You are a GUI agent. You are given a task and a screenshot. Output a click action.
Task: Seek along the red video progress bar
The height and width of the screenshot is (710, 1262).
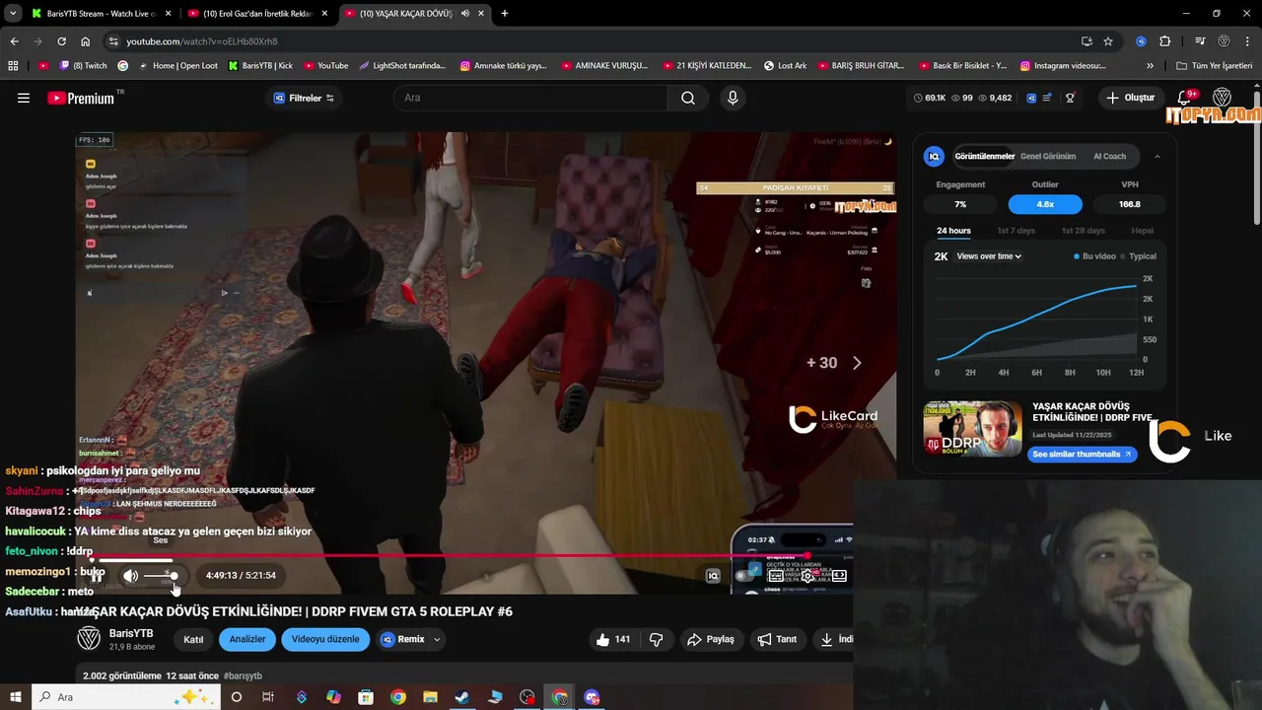(470, 556)
